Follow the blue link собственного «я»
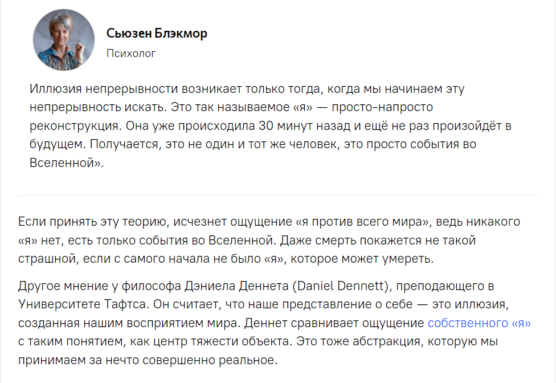Image resolution: width=556 pixels, height=383 pixels. pyautogui.click(x=479, y=323)
